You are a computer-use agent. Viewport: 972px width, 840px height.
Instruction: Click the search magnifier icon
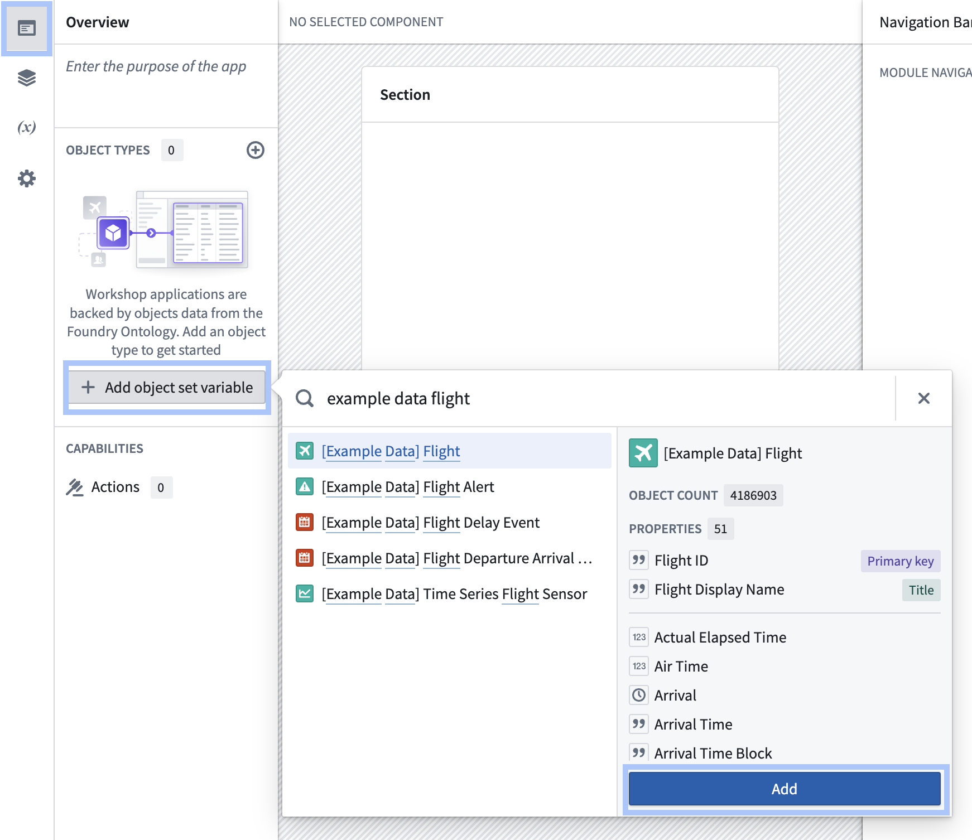click(x=305, y=398)
